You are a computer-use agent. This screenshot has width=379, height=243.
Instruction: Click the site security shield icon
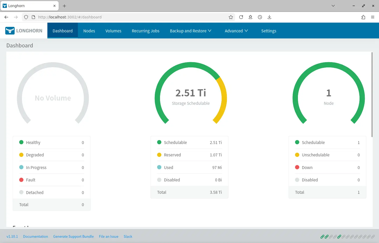click(x=26, y=17)
